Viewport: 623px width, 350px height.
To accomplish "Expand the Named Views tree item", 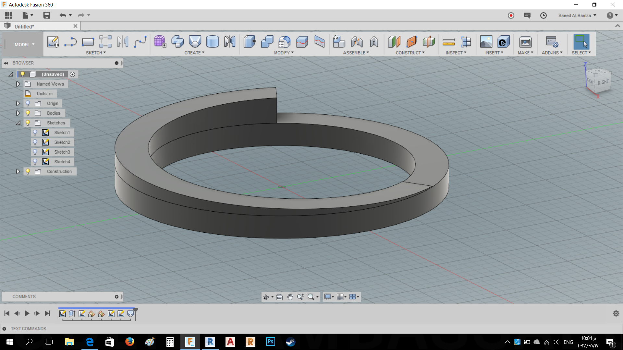I will pyautogui.click(x=18, y=84).
